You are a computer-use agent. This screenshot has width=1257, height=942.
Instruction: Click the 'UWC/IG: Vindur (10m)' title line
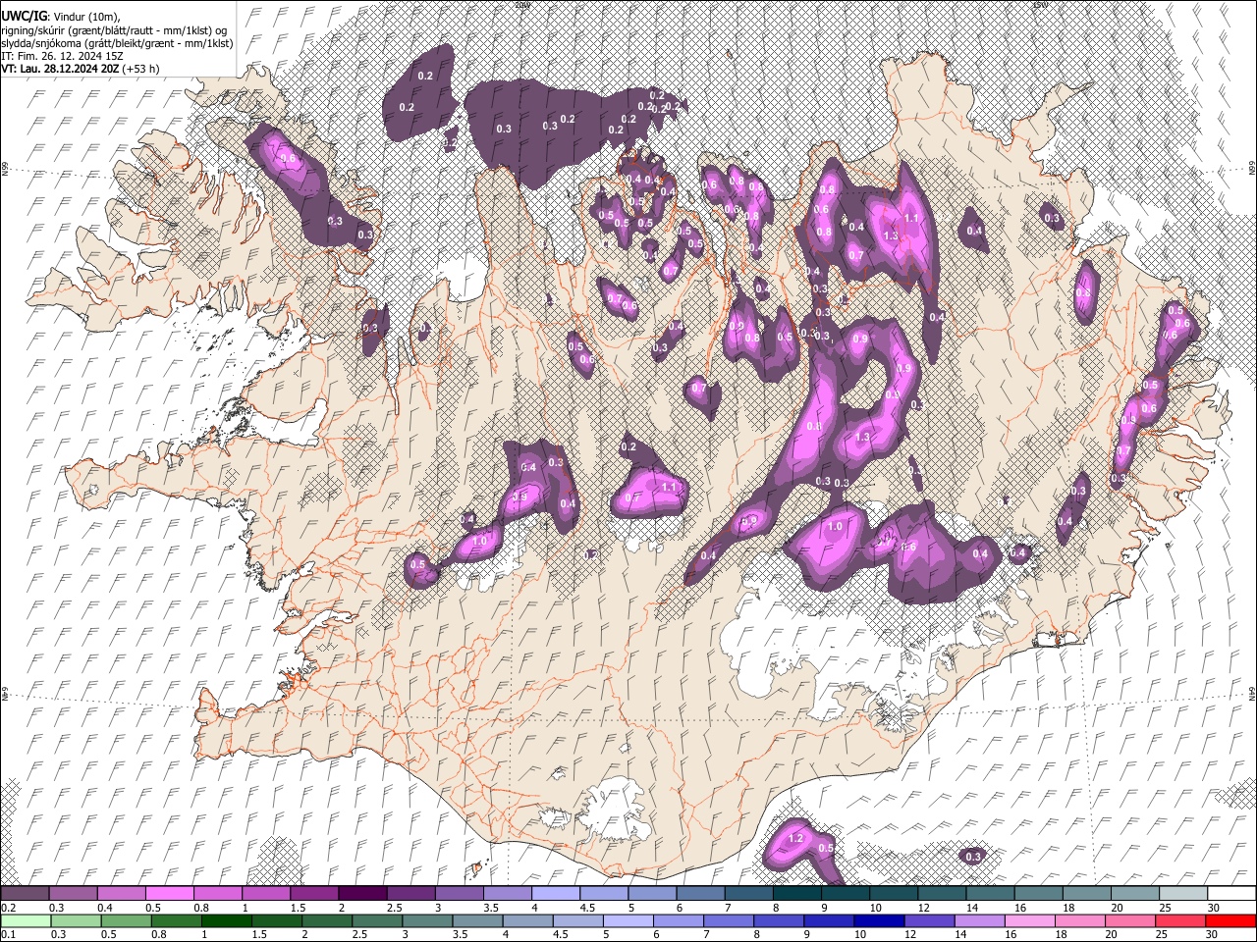(x=61, y=16)
